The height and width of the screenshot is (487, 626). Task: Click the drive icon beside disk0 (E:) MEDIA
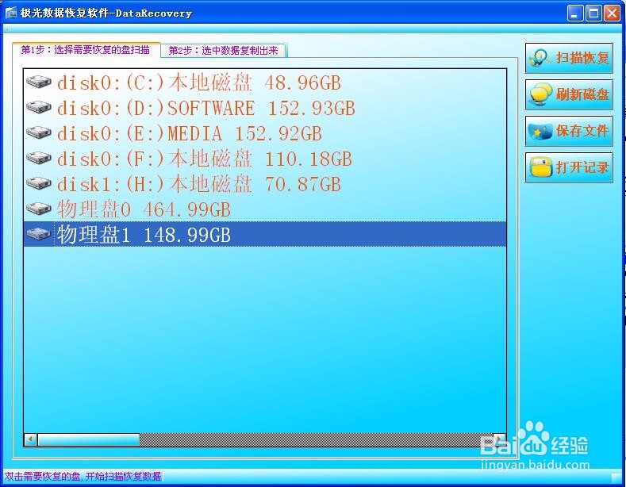(x=39, y=133)
